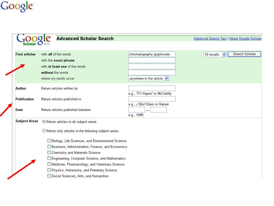Check Medicine, Pharmacology, and Veterinary Science
Screen dimensions: 274x206
(49, 164)
